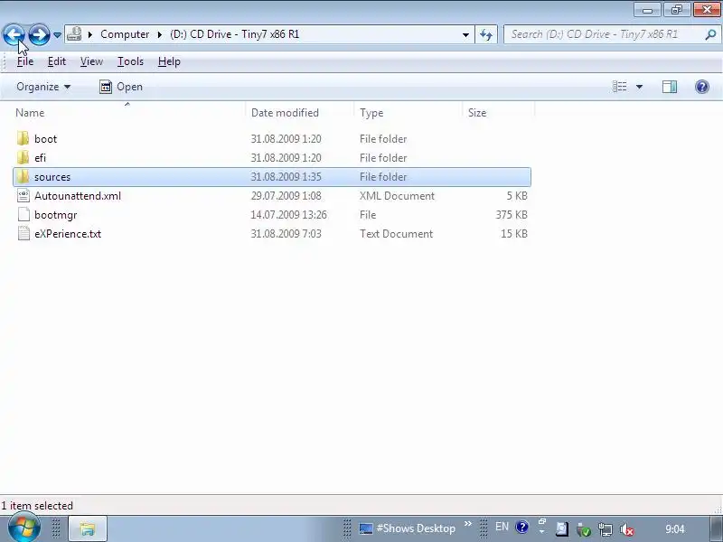This screenshot has width=723, height=542.
Task: Click the taskbar help question mark icon
Action: [522, 528]
